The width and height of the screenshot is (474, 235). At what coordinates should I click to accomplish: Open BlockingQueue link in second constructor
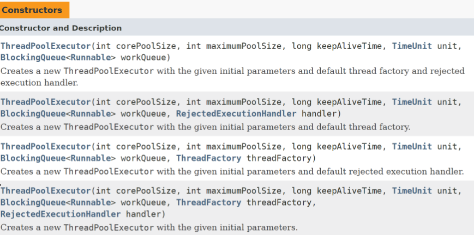click(33, 114)
